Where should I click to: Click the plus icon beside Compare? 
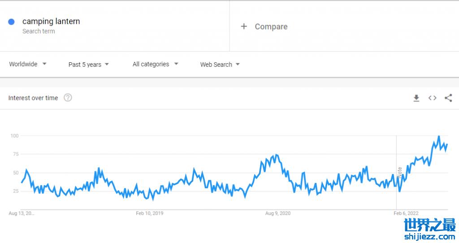(244, 26)
